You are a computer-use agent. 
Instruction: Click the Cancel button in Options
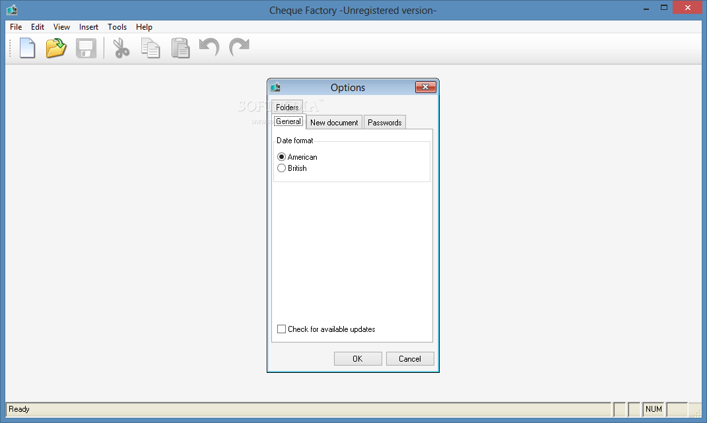coord(410,358)
